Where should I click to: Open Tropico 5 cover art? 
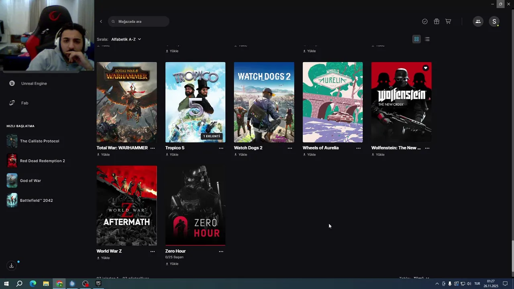[x=195, y=102]
